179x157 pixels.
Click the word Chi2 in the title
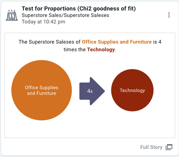click(85, 8)
